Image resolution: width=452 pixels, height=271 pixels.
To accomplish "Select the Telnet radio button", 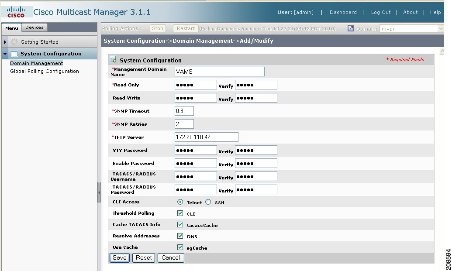I will 180,202.
